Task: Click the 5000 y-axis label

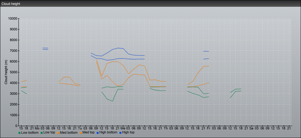Action: click(14, 72)
